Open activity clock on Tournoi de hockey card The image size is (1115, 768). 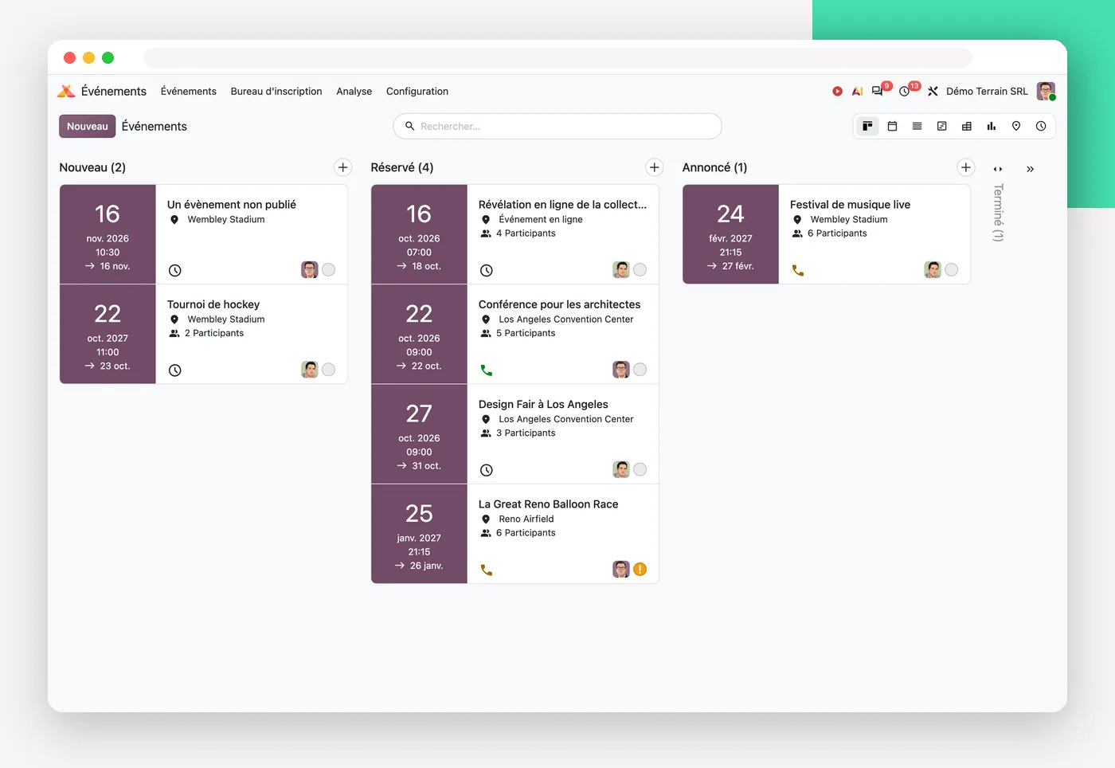coord(175,370)
